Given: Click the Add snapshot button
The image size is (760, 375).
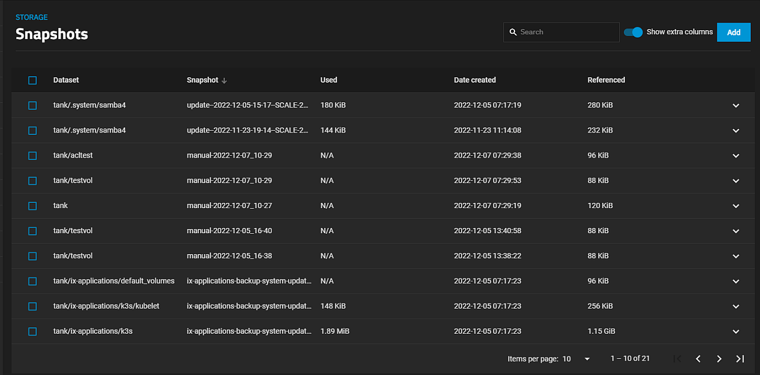Looking at the screenshot, I should click(x=733, y=32).
